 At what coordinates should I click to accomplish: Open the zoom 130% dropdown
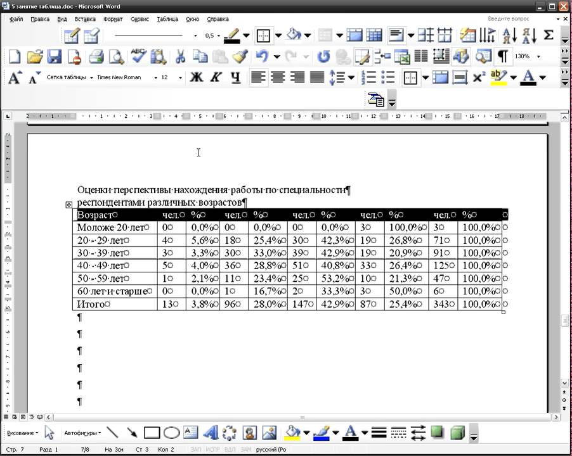click(x=538, y=57)
